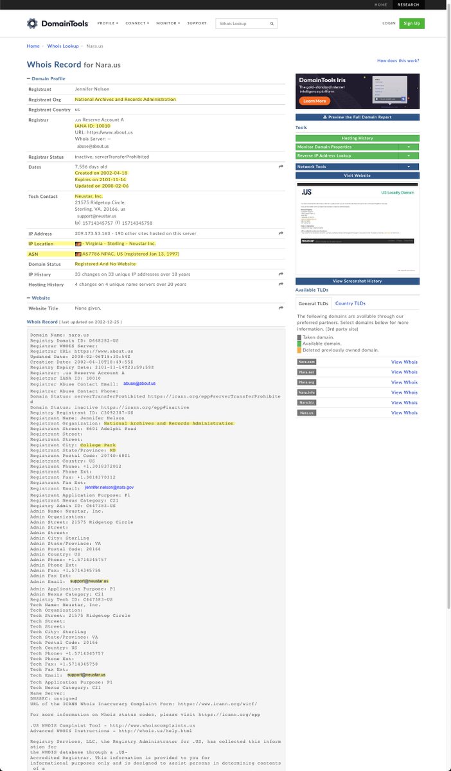Expand Monitor Domain Properties dropdown arrow
Viewport: 451px width, 771px height.
pyautogui.click(x=409, y=147)
